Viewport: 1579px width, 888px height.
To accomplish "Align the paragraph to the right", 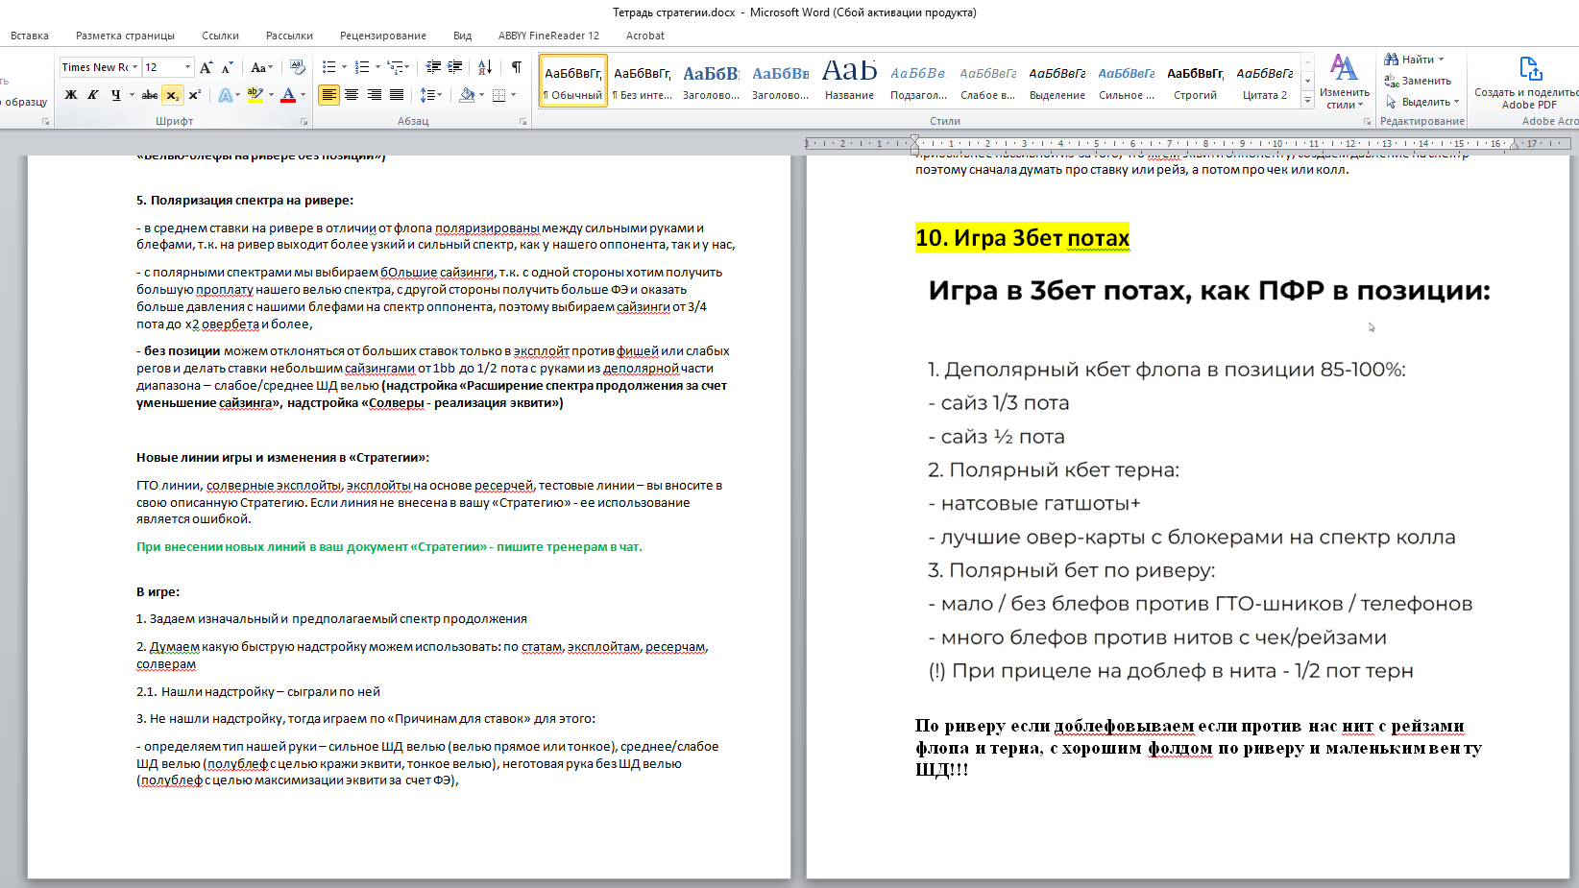I will point(374,95).
